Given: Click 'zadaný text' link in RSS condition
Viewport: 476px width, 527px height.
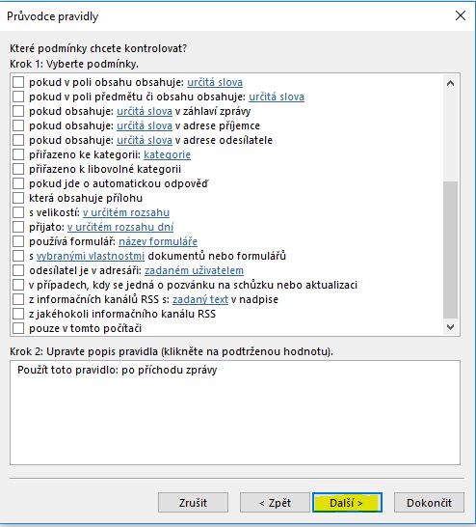Looking at the screenshot, I should [x=200, y=299].
